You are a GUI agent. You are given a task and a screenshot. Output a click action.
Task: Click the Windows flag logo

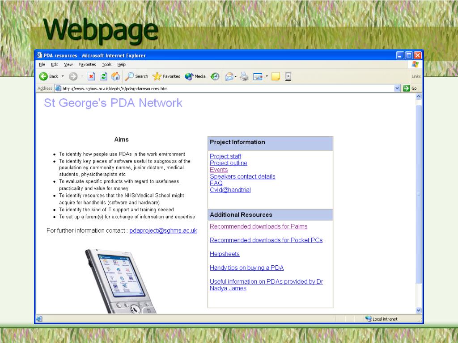pos(415,64)
